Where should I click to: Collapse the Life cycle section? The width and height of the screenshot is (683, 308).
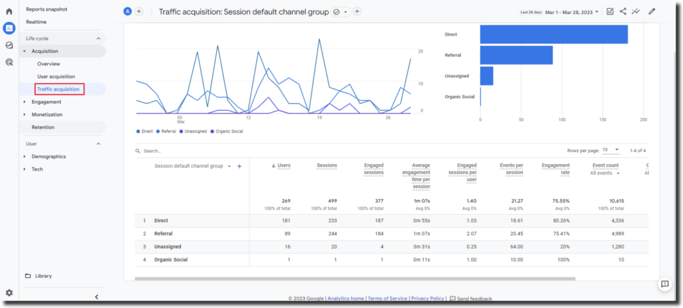pos(99,39)
